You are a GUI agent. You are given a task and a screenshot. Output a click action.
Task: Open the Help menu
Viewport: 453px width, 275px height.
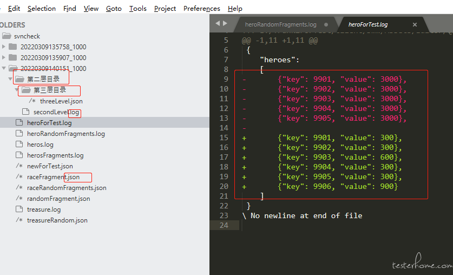pos(235,9)
